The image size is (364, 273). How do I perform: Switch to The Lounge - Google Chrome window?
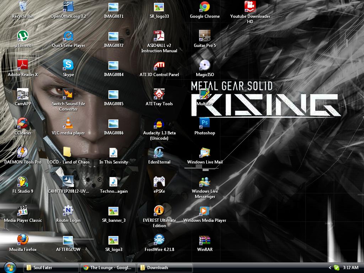(108, 268)
